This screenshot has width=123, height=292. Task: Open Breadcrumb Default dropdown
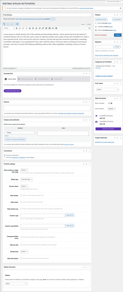coord(24,252)
